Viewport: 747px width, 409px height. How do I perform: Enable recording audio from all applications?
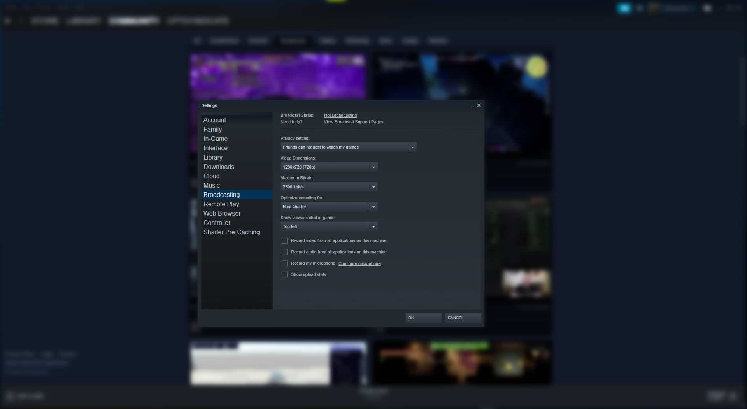[284, 252]
